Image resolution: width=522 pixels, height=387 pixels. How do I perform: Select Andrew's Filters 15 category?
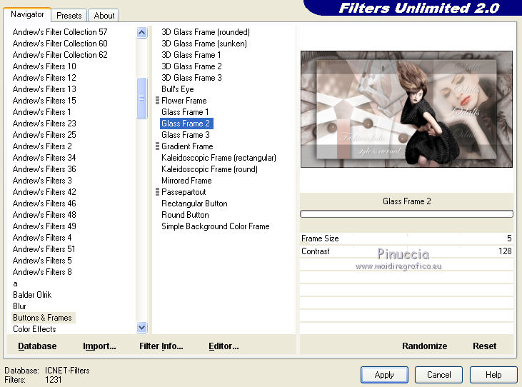tap(44, 101)
